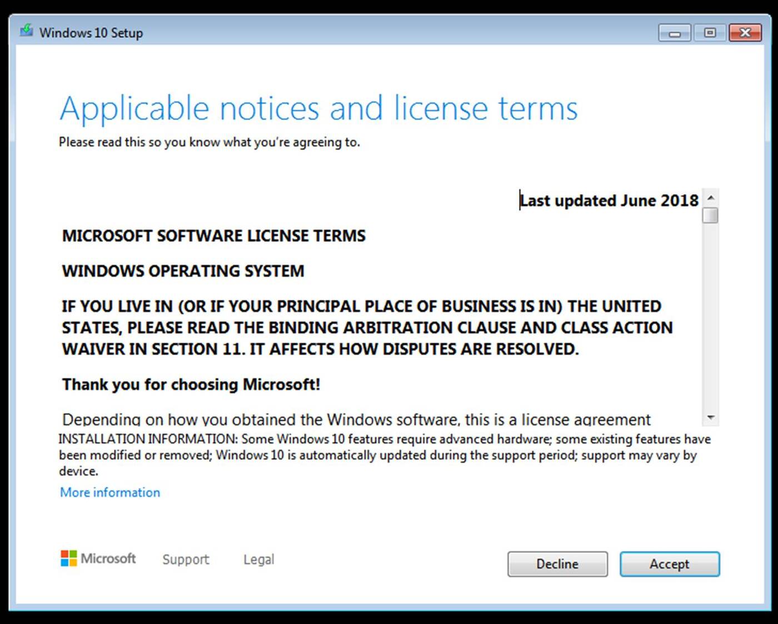
Task: Click the MICROSOFT SOFTWARE LICENSE TERMS heading
Action: click(213, 236)
